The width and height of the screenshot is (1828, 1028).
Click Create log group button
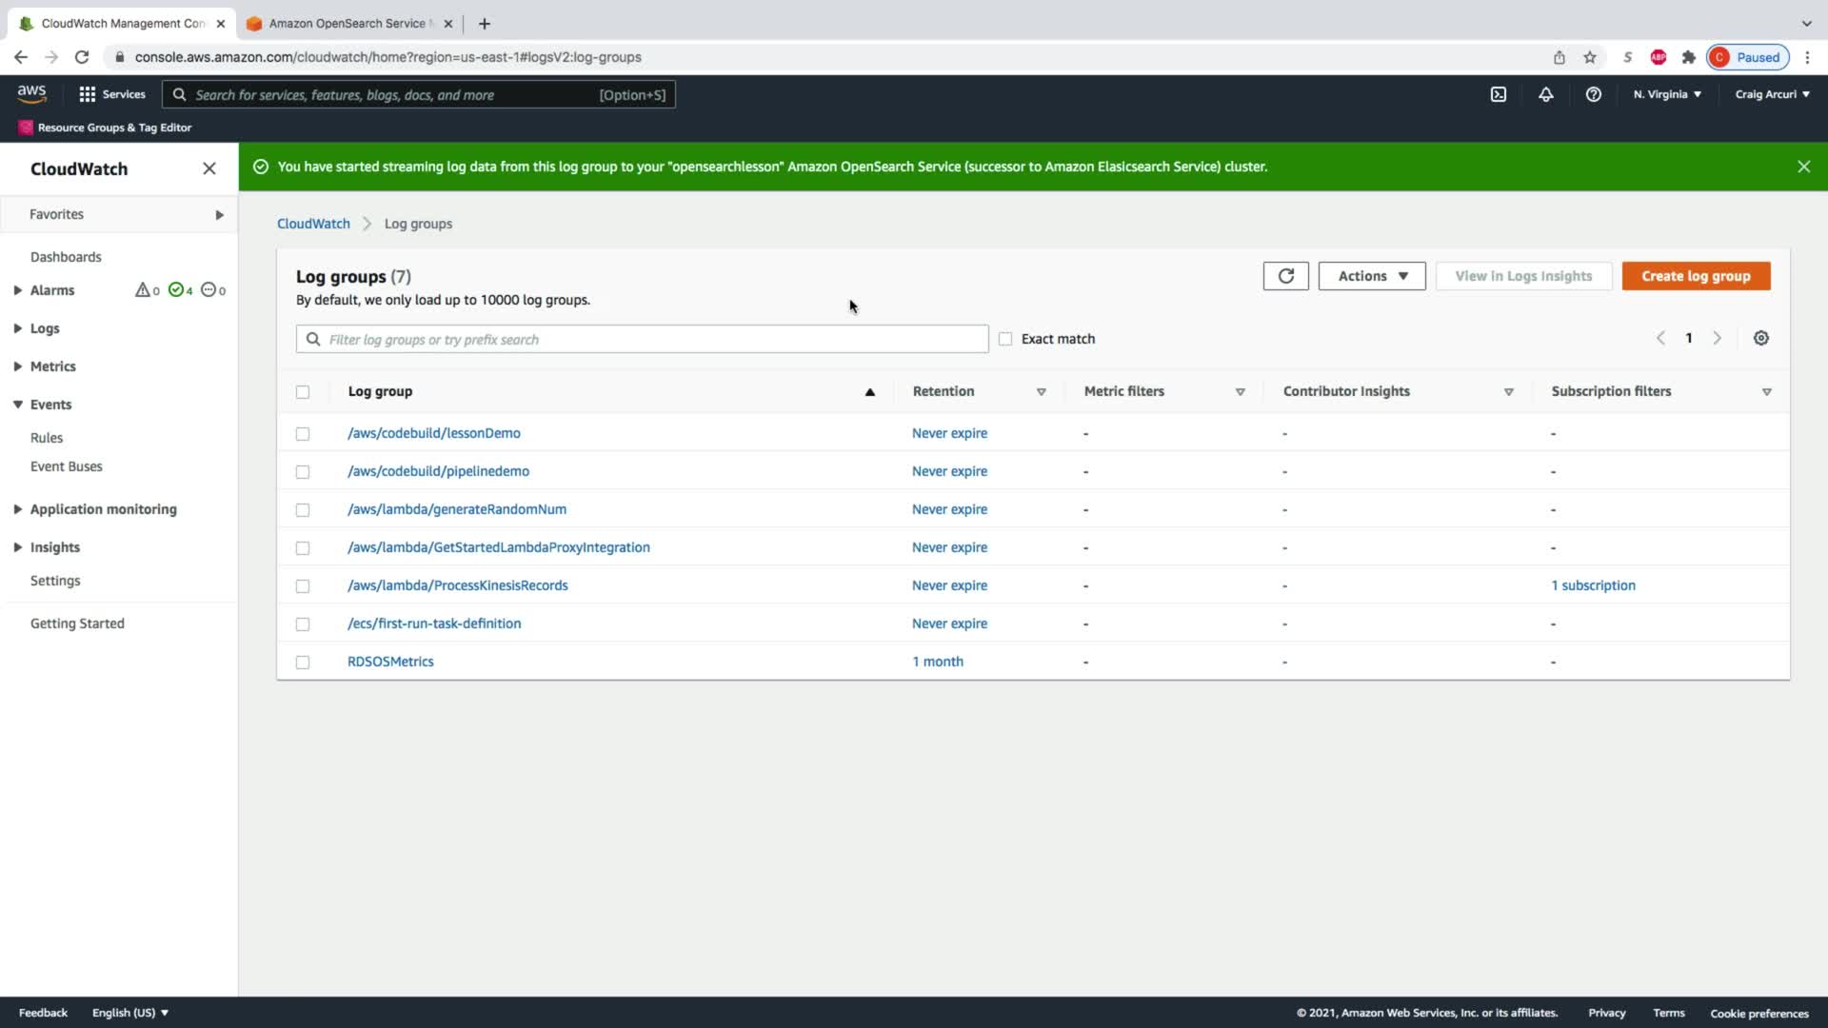click(1695, 276)
